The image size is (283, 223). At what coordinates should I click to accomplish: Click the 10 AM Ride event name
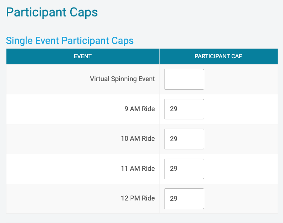pyautogui.click(x=138, y=139)
